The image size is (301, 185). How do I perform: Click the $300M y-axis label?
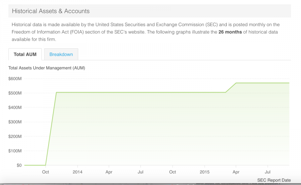click(x=15, y=122)
